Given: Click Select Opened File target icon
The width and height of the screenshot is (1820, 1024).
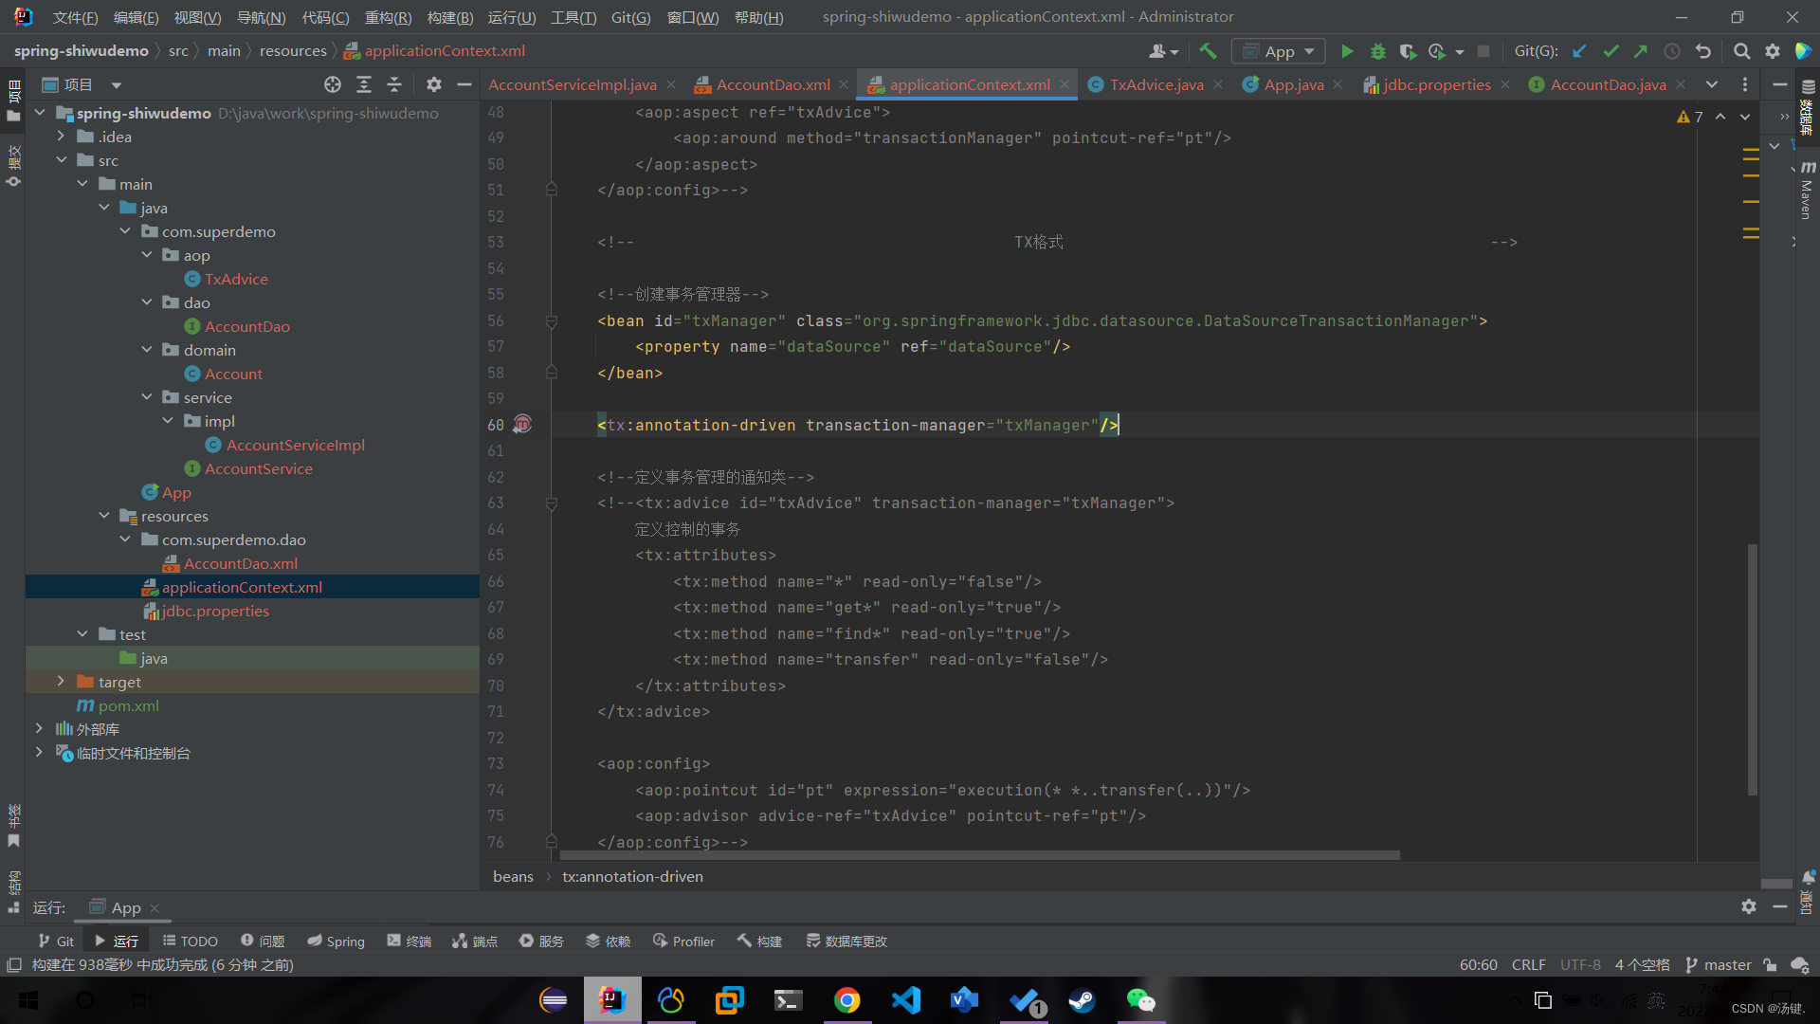Looking at the screenshot, I should (x=333, y=85).
